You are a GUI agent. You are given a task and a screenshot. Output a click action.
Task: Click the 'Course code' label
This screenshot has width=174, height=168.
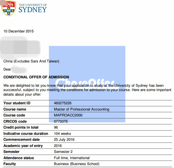coord(14,115)
